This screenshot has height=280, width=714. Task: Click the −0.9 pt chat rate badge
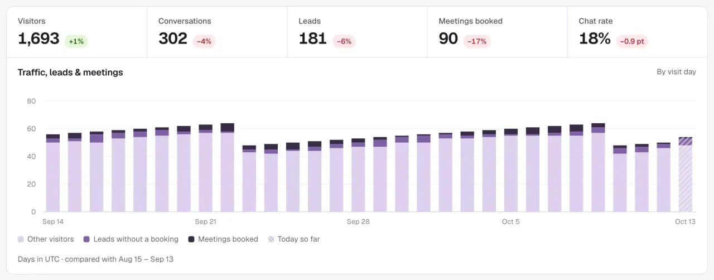coord(632,41)
